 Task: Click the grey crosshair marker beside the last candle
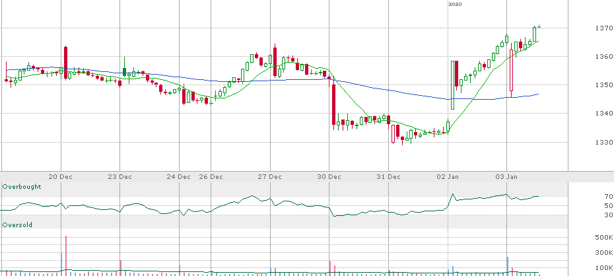click(539, 26)
